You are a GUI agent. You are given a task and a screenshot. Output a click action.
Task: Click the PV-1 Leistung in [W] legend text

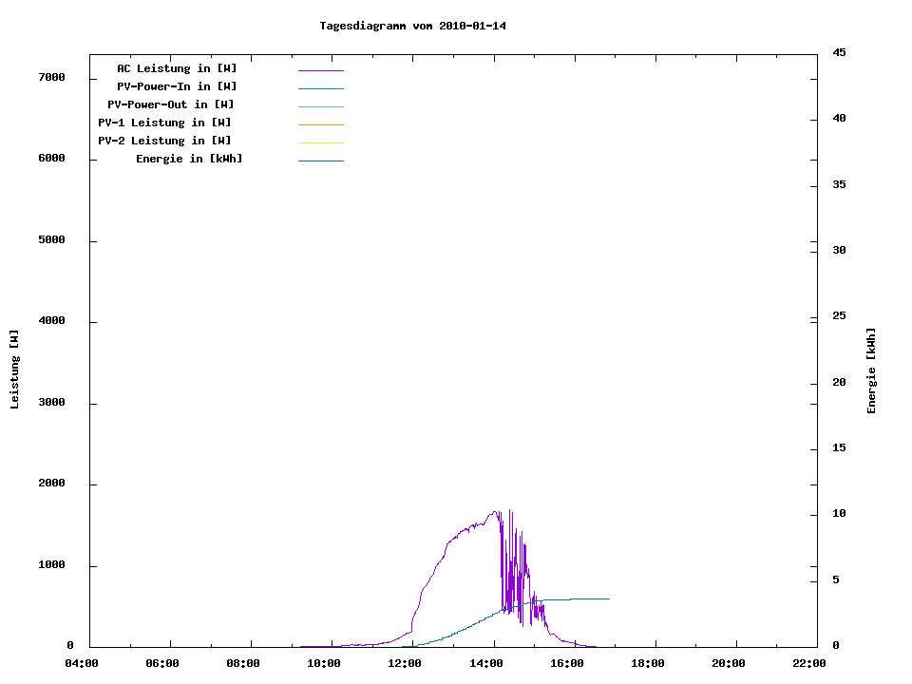pos(164,123)
